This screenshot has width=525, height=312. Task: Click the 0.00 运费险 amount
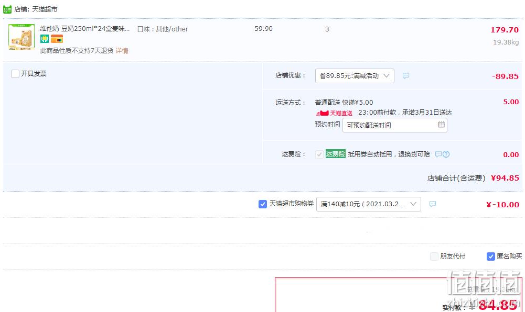click(511, 154)
